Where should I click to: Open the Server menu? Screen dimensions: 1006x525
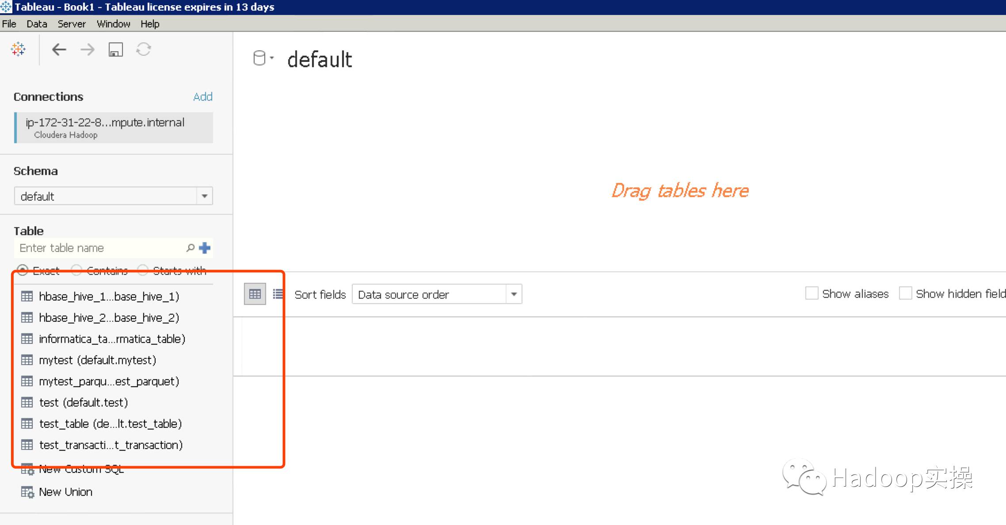71,25
